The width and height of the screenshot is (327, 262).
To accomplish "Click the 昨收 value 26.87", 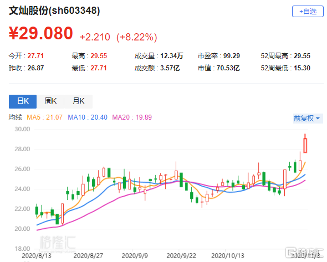I will click(x=35, y=68).
